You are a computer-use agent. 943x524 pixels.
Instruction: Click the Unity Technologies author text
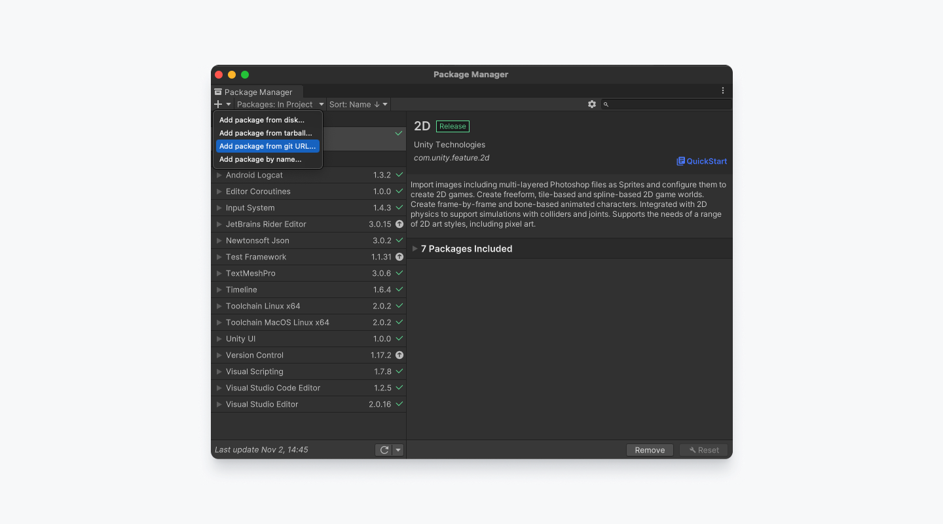pyautogui.click(x=449, y=145)
